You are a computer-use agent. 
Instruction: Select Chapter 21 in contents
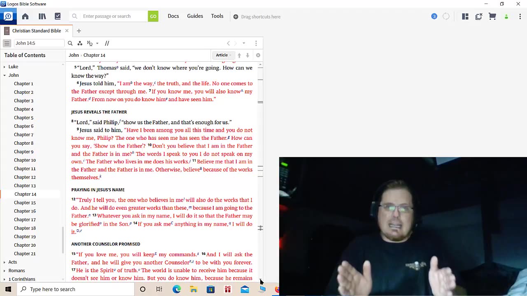pos(25,254)
